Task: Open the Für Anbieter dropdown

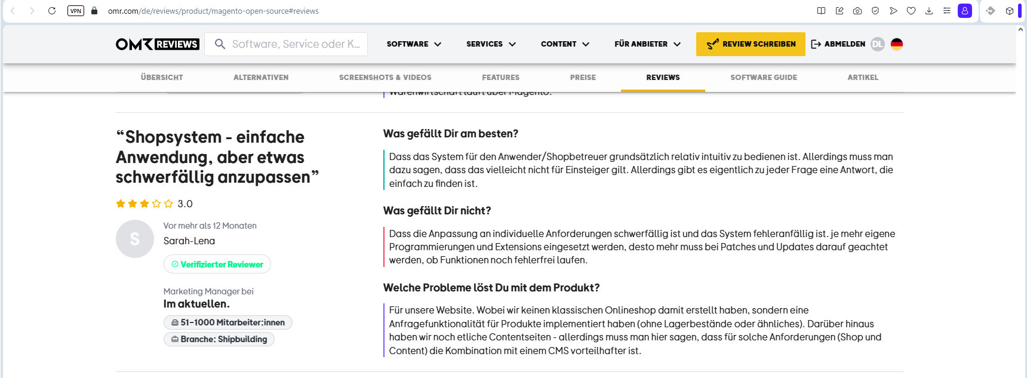Action: [x=647, y=44]
